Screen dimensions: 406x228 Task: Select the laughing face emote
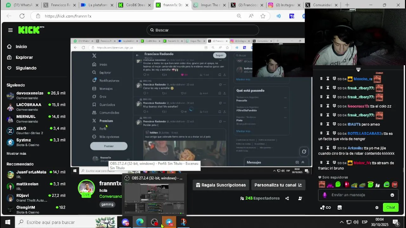coord(322,185)
